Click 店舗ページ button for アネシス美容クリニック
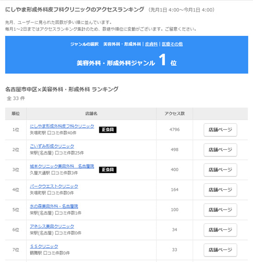253x262 pixels. [220, 230]
